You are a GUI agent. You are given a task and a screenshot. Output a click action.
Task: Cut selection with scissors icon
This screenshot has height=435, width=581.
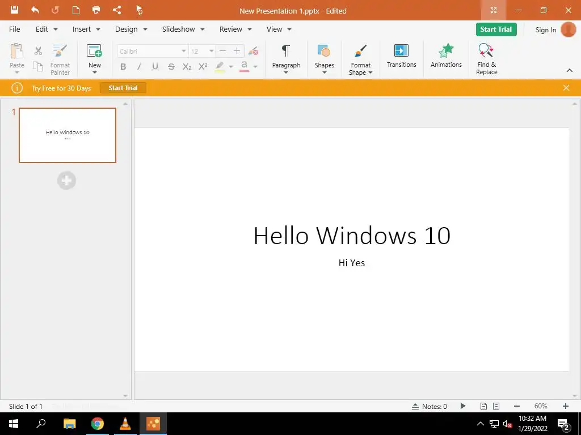pos(38,50)
